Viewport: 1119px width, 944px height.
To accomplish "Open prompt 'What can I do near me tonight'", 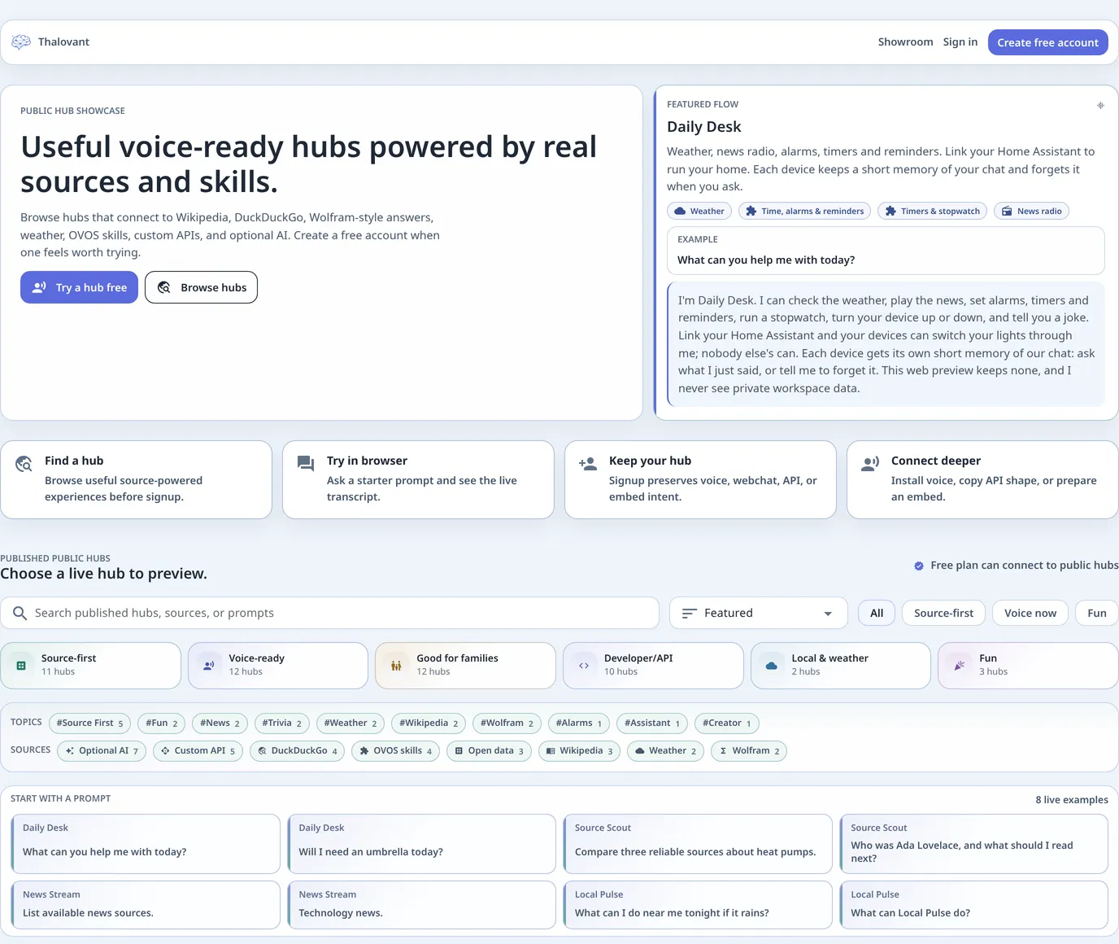I will 698,905.
